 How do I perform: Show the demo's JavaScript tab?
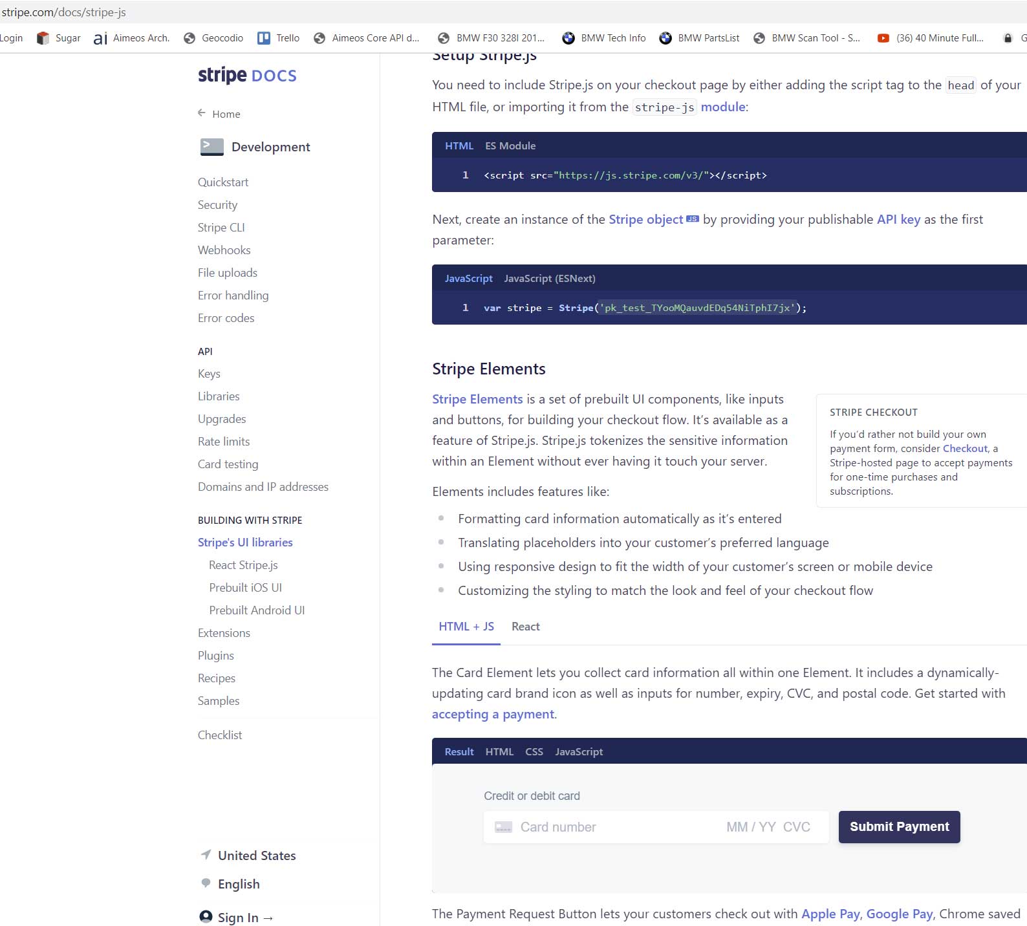(579, 751)
